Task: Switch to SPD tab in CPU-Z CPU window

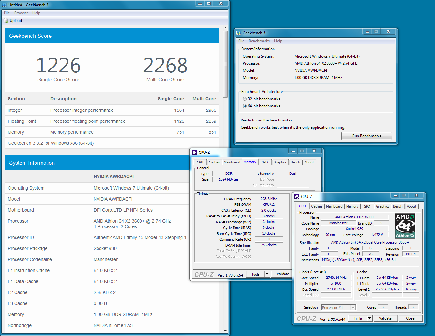Action: [x=367, y=206]
